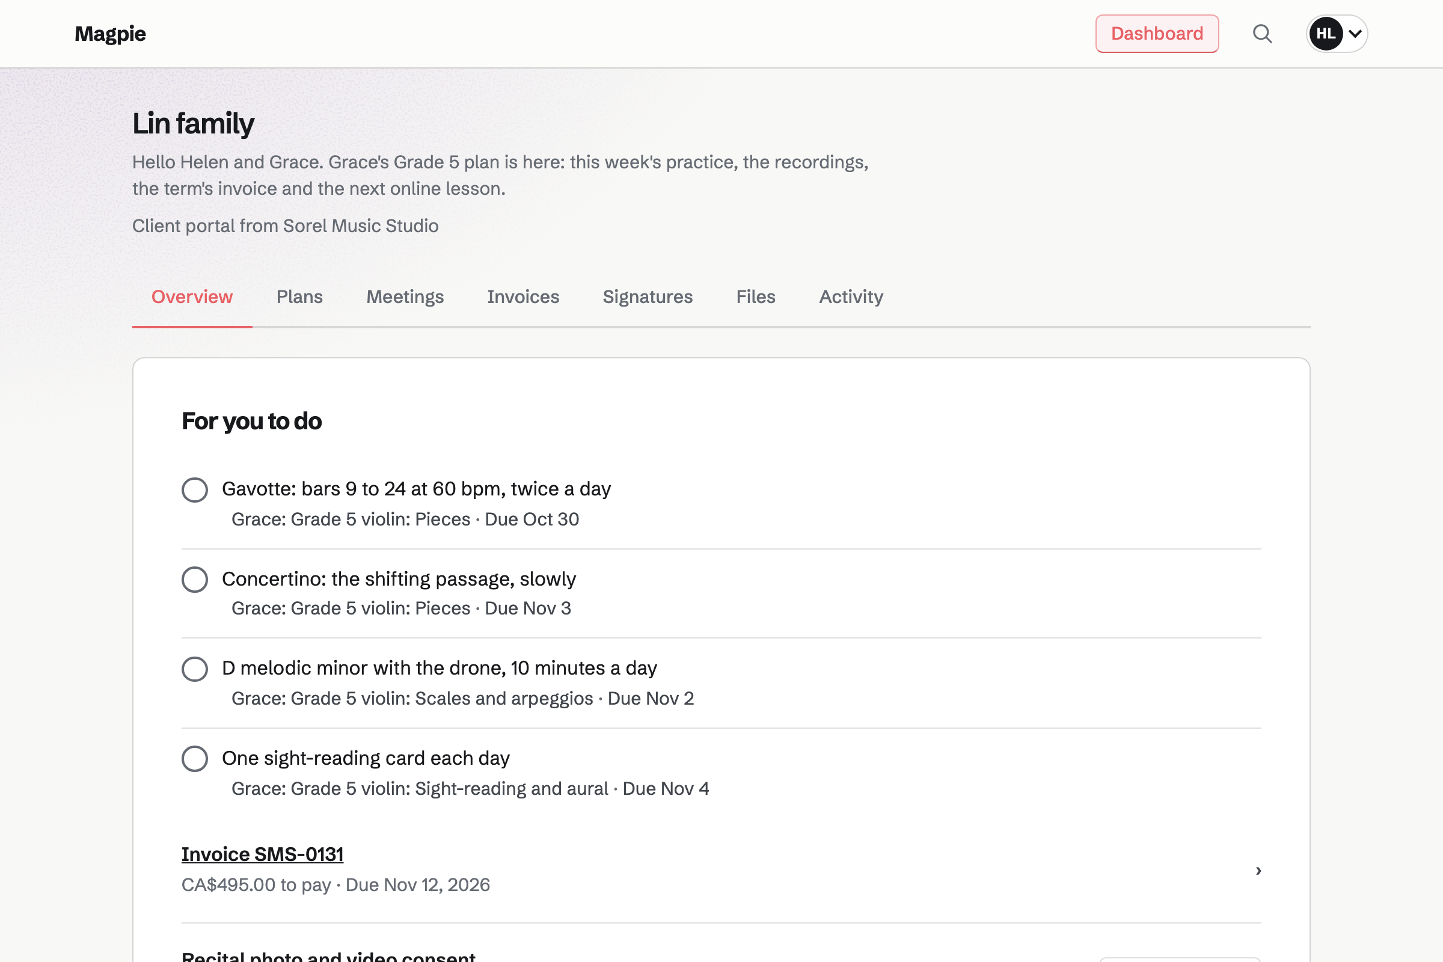Switch to the Plans tab

coord(299,297)
